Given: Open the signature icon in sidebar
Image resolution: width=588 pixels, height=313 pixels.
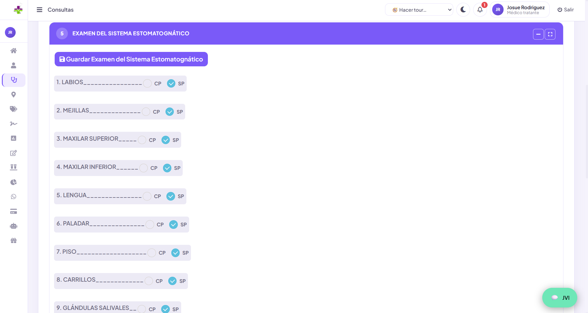Looking at the screenshot, I should [14, 124].
